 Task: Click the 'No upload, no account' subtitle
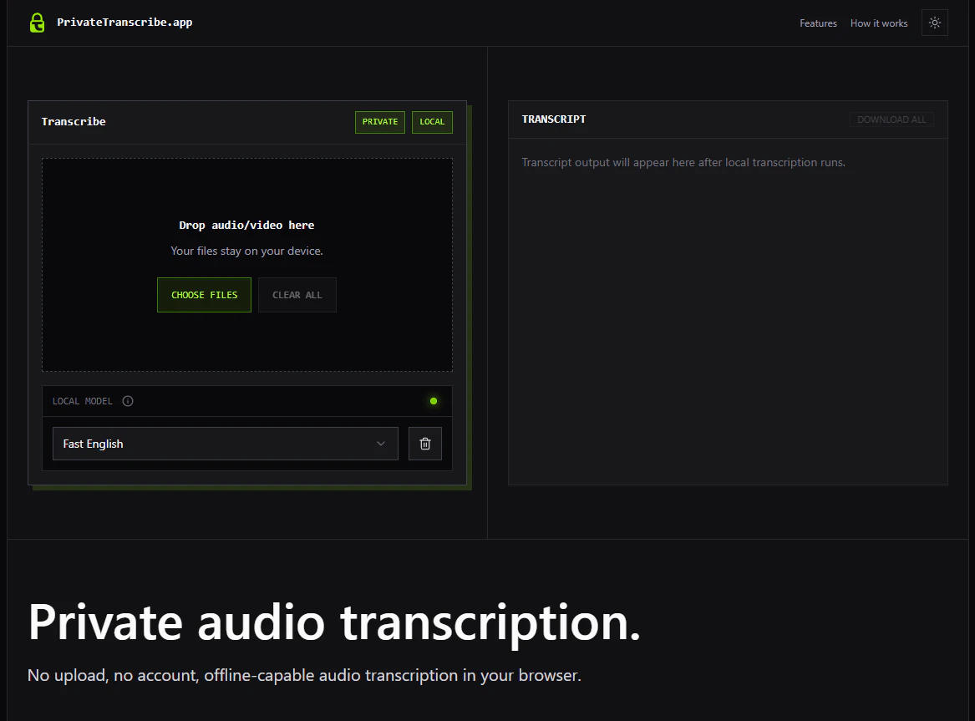[304, 676]
